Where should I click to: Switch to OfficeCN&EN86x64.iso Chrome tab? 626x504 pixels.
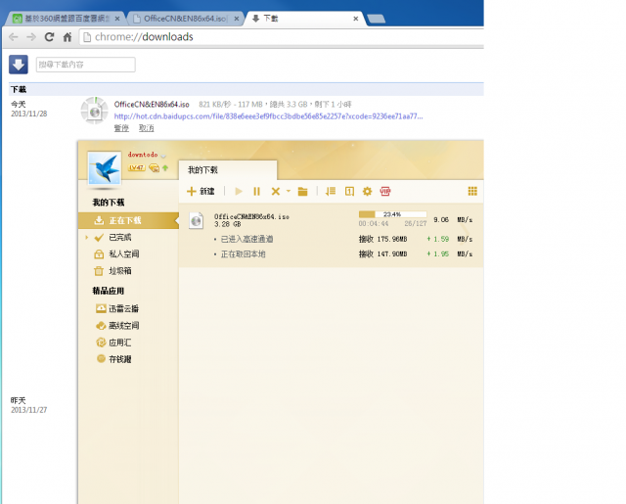(x=186, y=19)
